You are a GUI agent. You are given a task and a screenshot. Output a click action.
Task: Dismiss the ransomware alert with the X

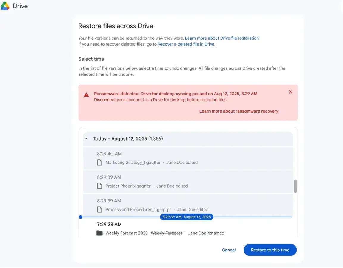point(291,92)
